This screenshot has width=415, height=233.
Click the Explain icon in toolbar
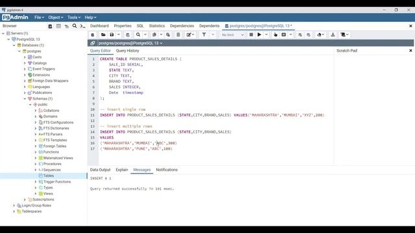(276, 34)
